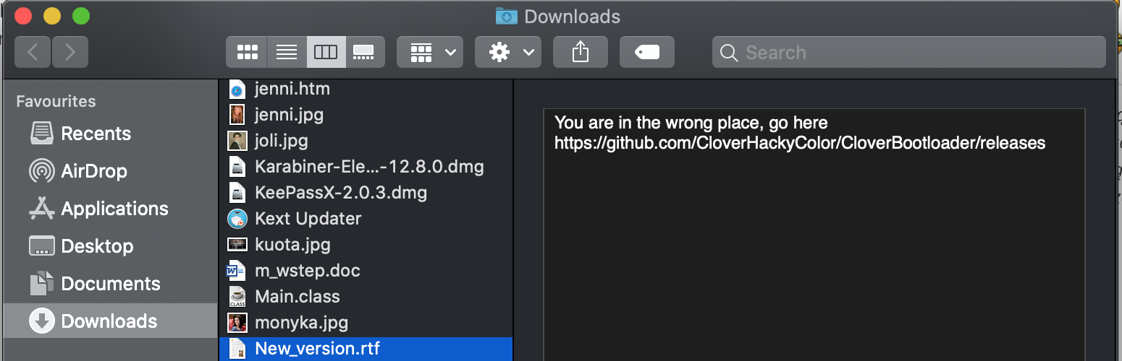Switch to list view

point(287,52)
